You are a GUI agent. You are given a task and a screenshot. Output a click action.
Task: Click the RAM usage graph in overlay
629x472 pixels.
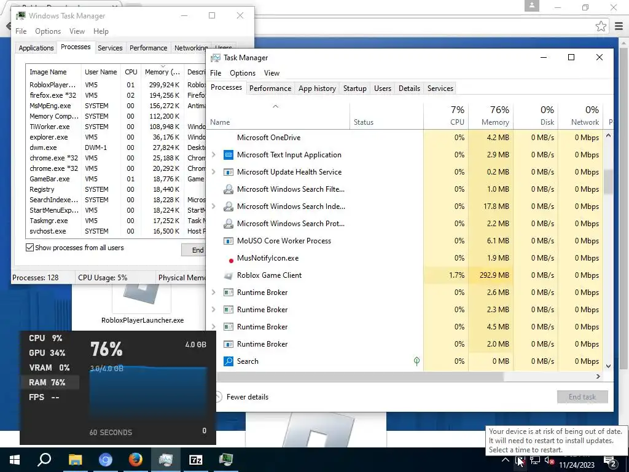148,392
